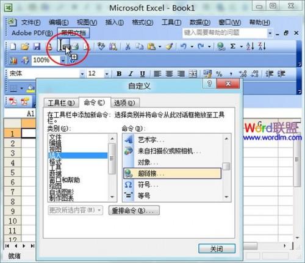This screenshot has height=263, width=305.
Task: Click the Currency style icon
Action: click(207, 74)
